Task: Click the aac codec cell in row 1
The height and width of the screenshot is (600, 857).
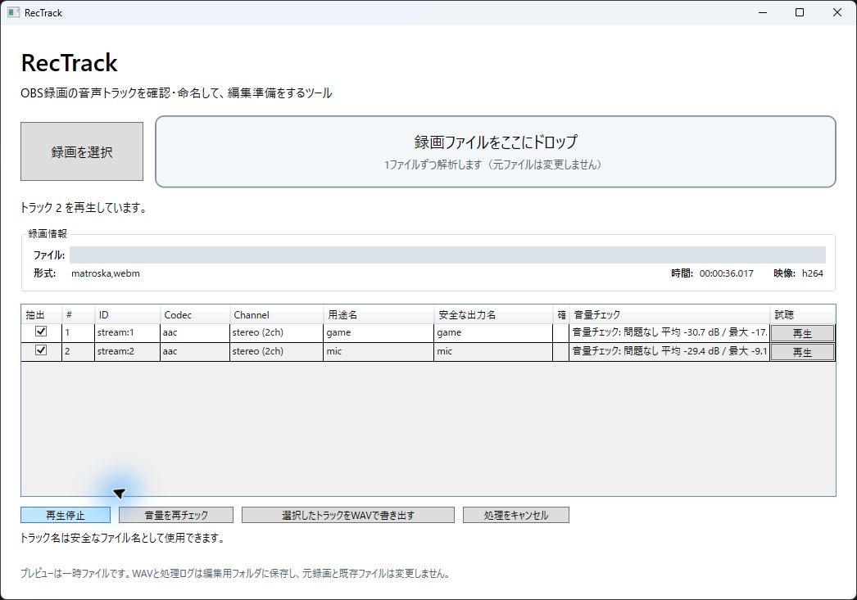Action: (x=195, y=332)
